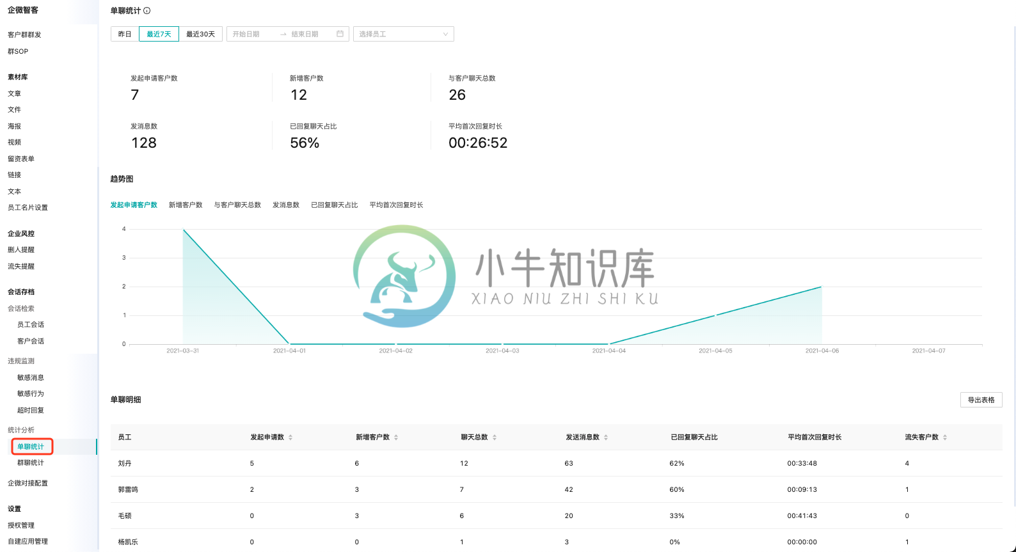The height and width of the screenshot is (552, 1016).
Task: Show 已回复聊天占比 trend chart tab
Action: coord(335,205)
